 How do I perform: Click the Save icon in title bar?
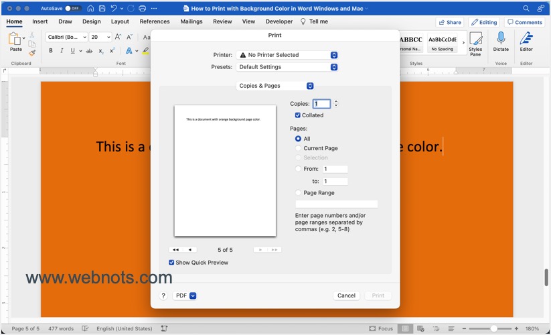pos(102,9)
